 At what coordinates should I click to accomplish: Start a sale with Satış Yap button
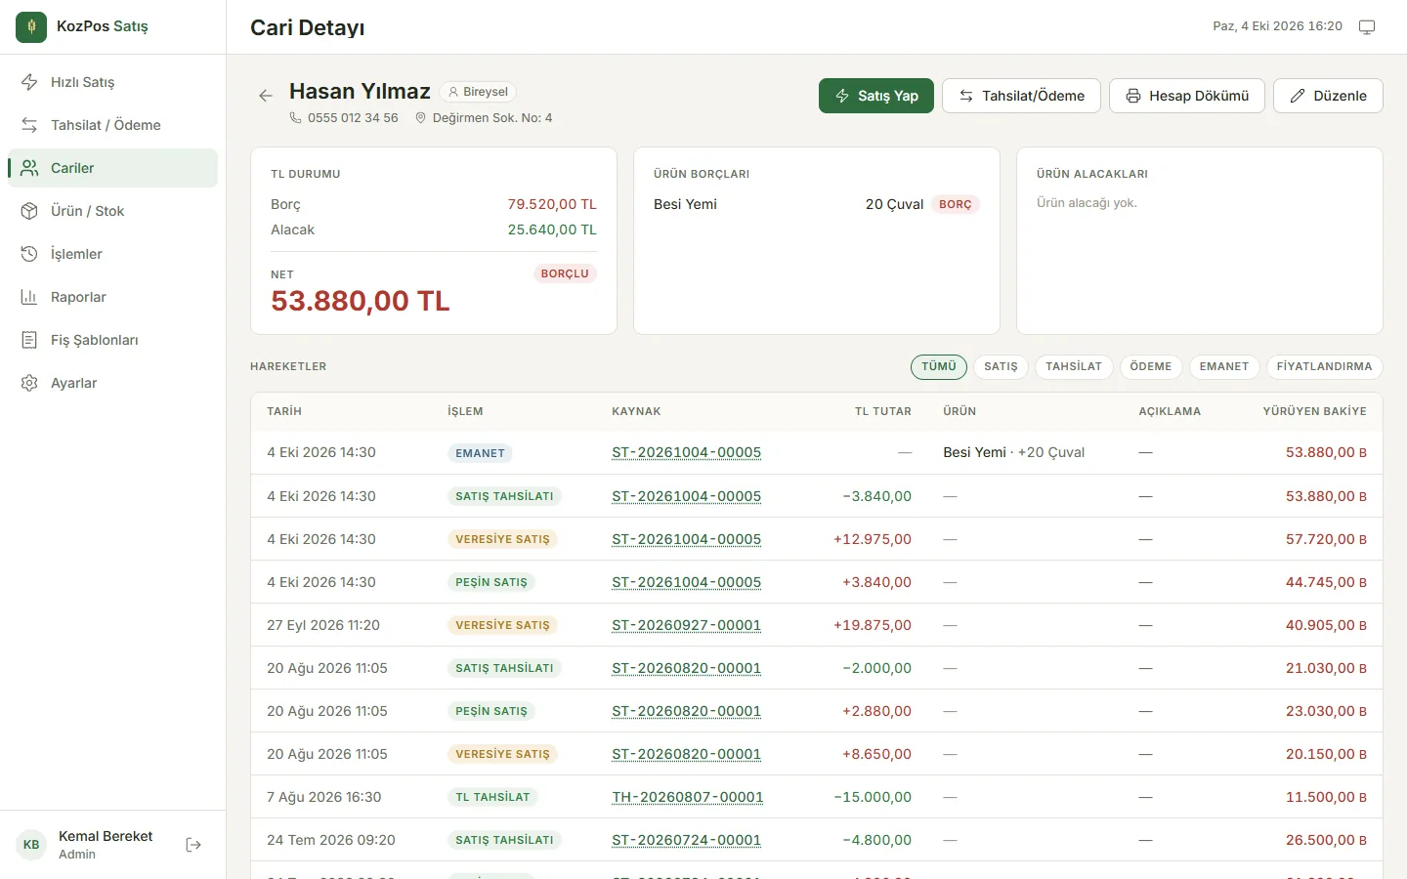(x=876, y=96)
